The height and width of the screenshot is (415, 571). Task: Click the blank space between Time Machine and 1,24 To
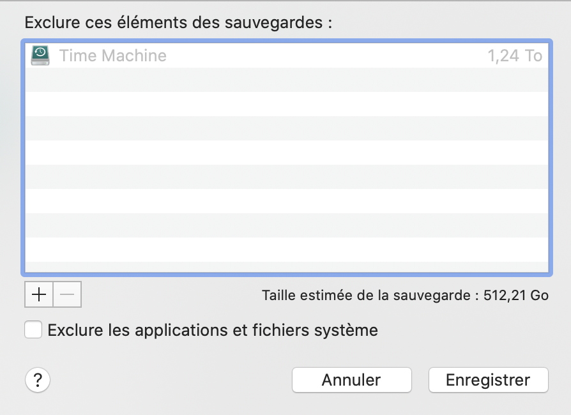click(x=326, y=56)
